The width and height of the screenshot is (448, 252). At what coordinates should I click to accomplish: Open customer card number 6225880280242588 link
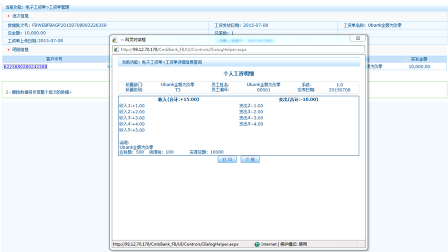coord(26,66)
